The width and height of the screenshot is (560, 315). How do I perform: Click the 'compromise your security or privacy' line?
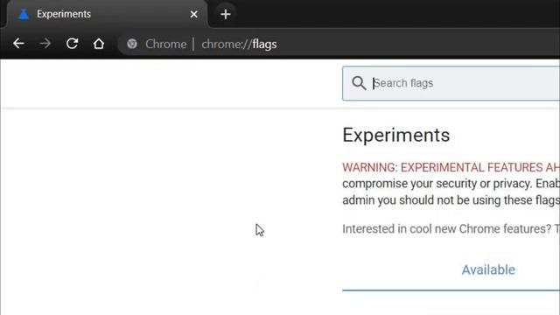[451, 184]
